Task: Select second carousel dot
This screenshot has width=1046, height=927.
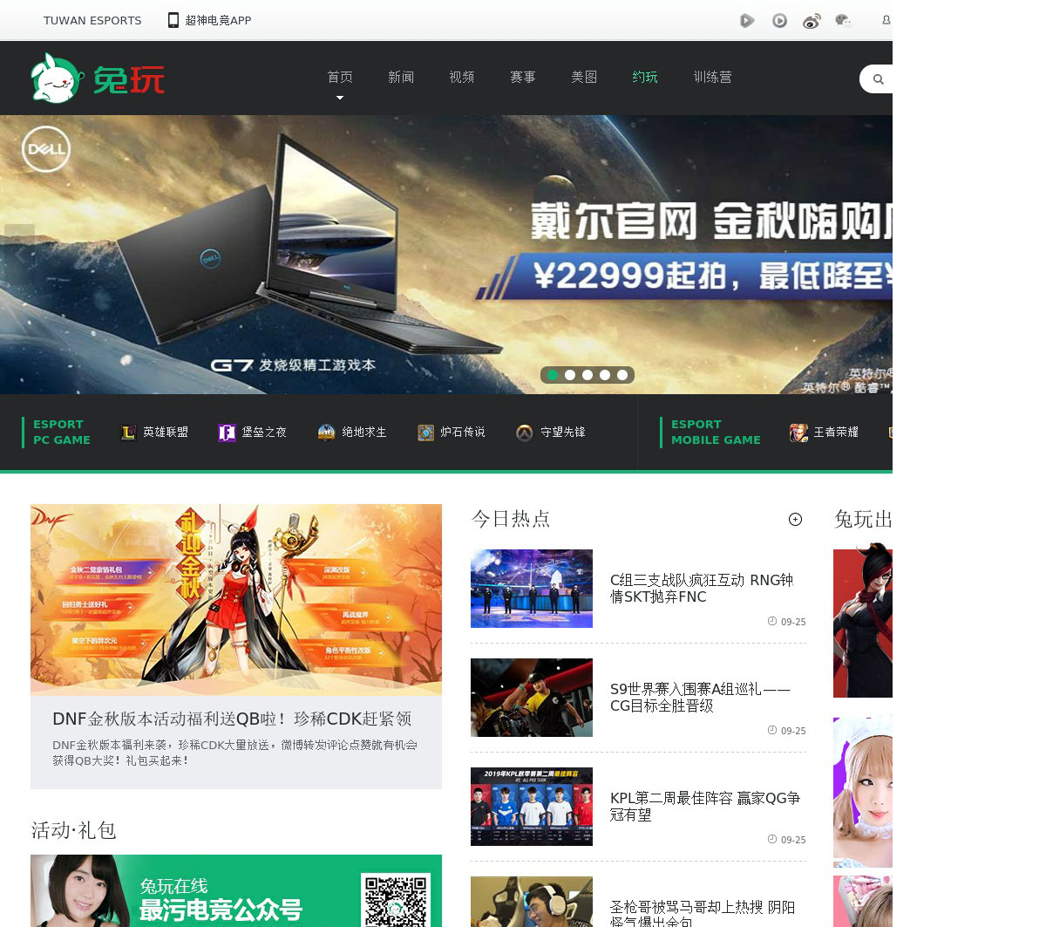Action: coord(569,375)
